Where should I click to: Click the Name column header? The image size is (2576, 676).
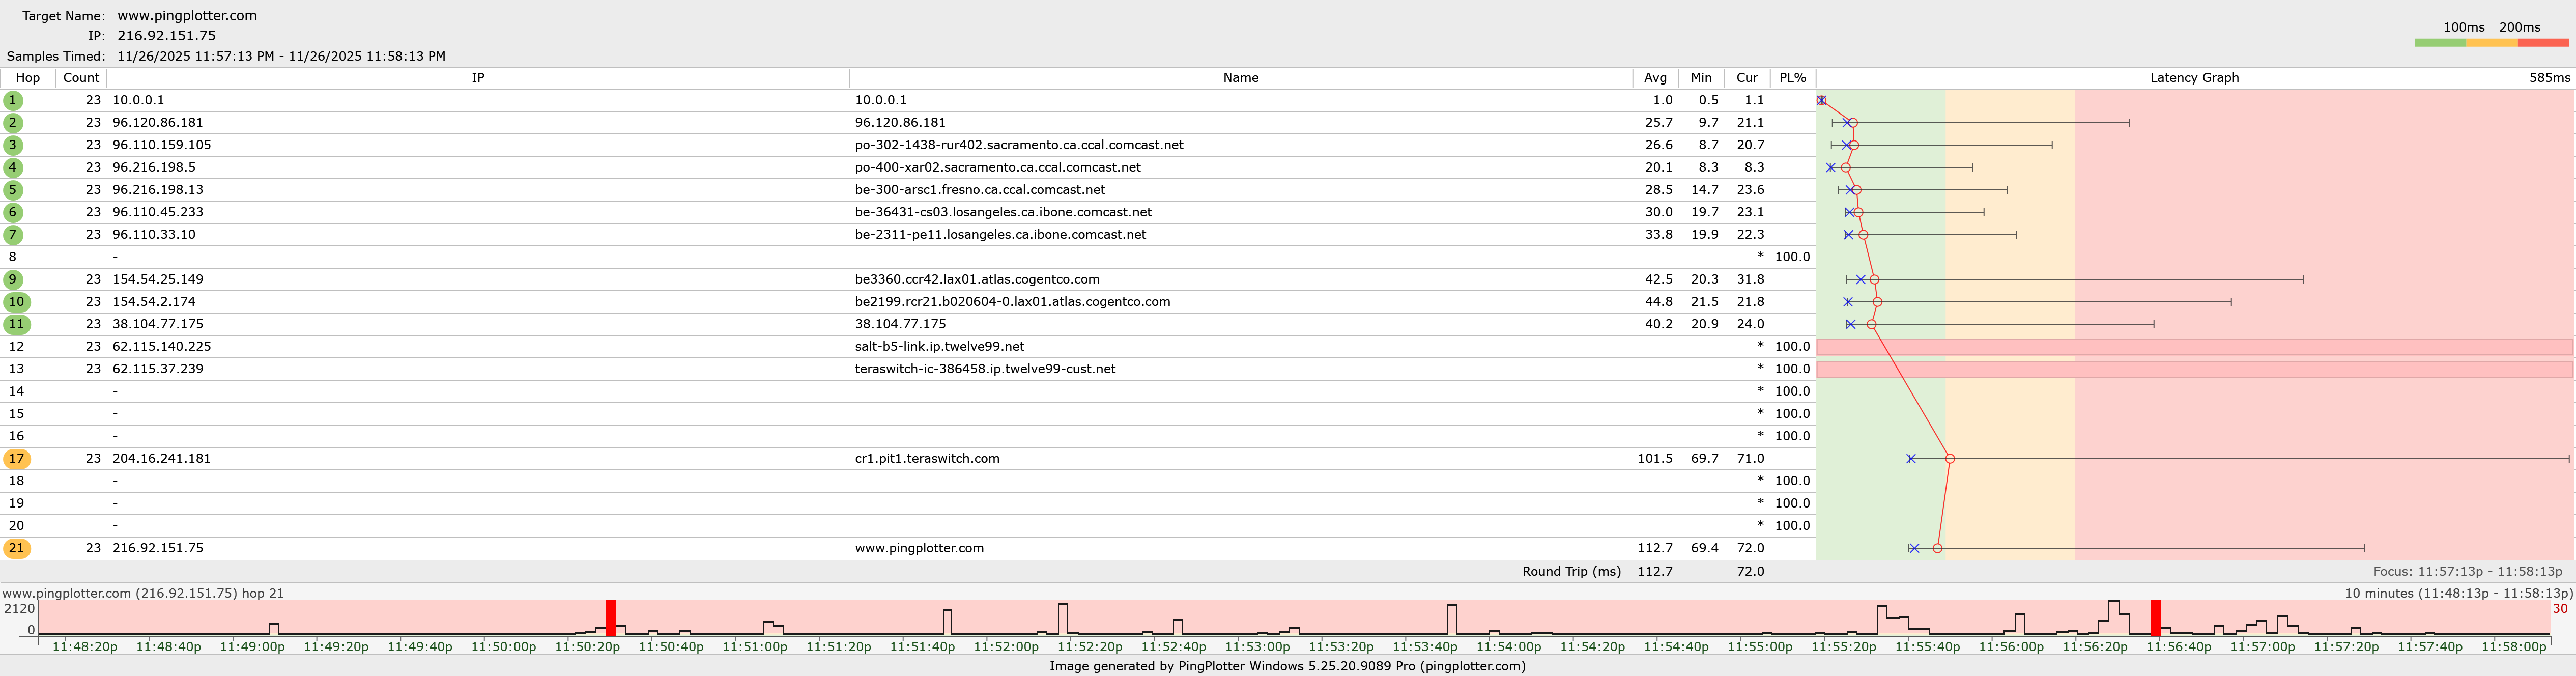(x=1240, y=78)
